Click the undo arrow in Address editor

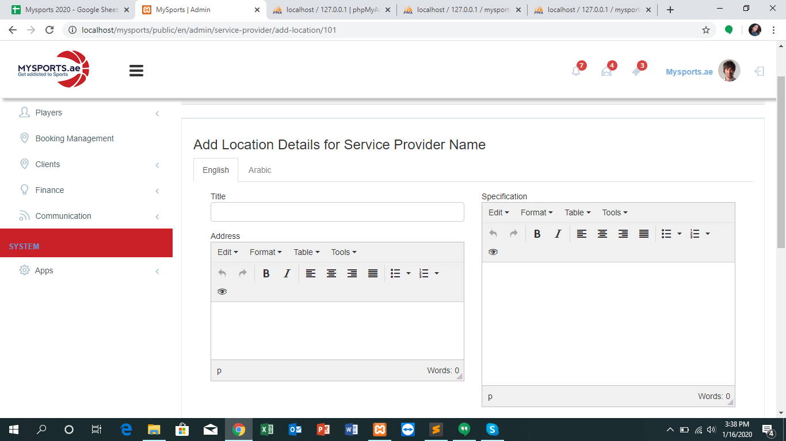coord(222,274)
